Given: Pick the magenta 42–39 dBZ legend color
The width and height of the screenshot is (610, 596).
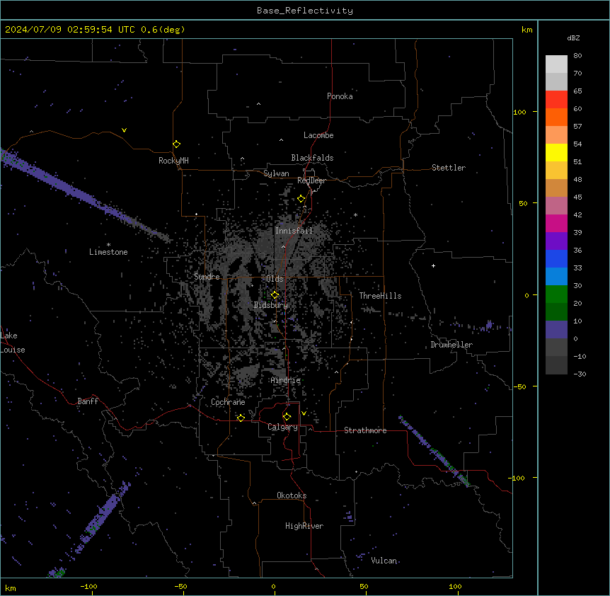Looking at the screenshot, I should [556, 223].
